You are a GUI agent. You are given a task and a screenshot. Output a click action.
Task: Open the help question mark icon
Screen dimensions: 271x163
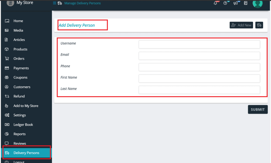(x=225, y=3)
